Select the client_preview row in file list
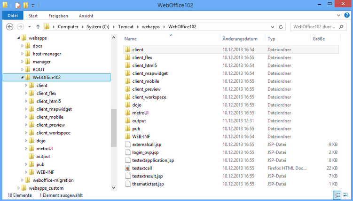 pyautogui.click(x=231, y=89)
